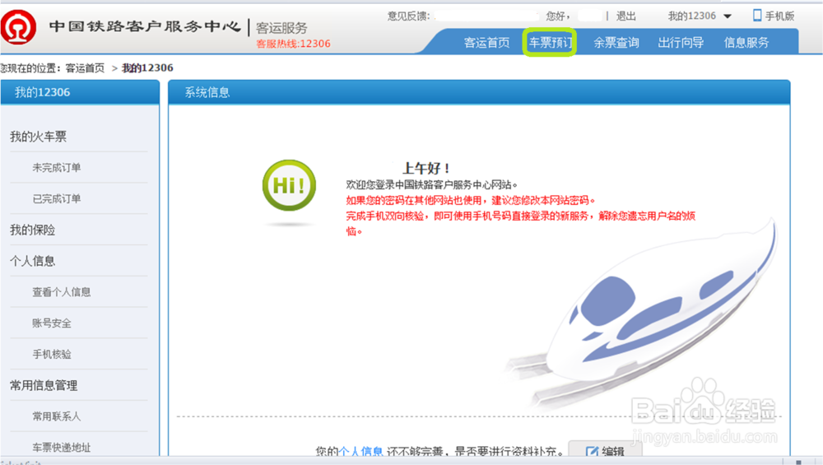Click the China Railway red logo

18,27
